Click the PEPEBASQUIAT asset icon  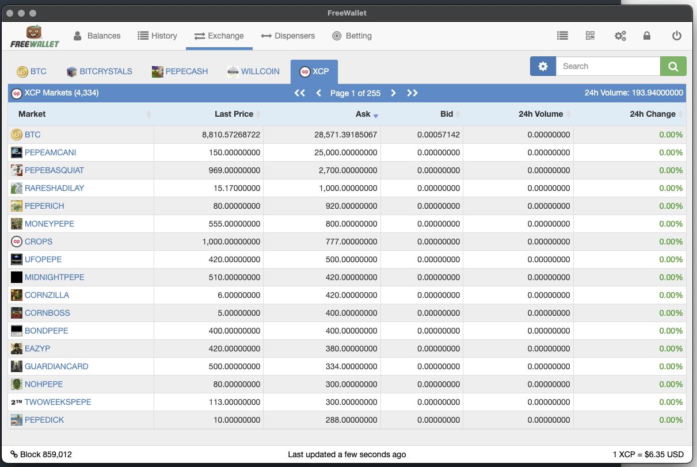(x=17, y=170)
